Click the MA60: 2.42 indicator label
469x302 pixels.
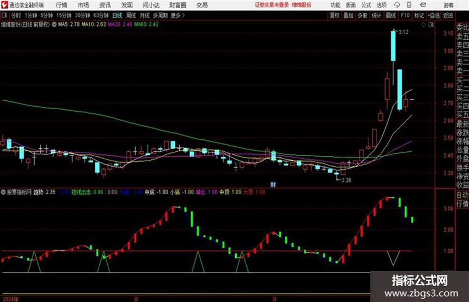pos(146,24)
